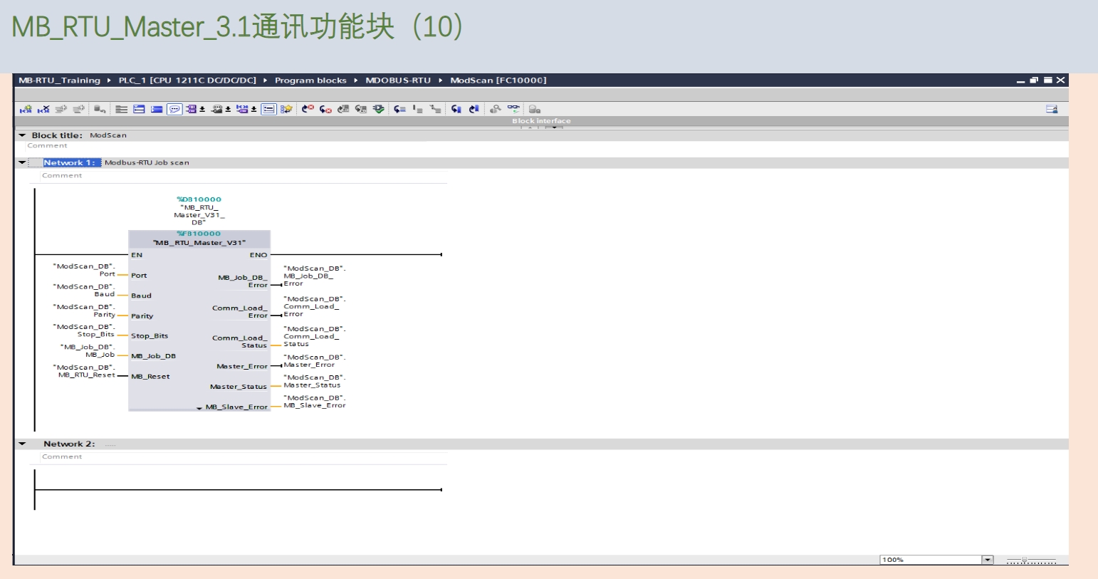
Task: Click "ModScan_DB".Parity input operand
Action: pos(84,311)
